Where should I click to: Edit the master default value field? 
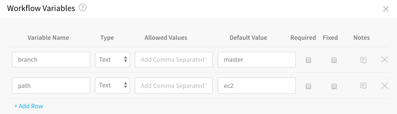tap(257, 60)
